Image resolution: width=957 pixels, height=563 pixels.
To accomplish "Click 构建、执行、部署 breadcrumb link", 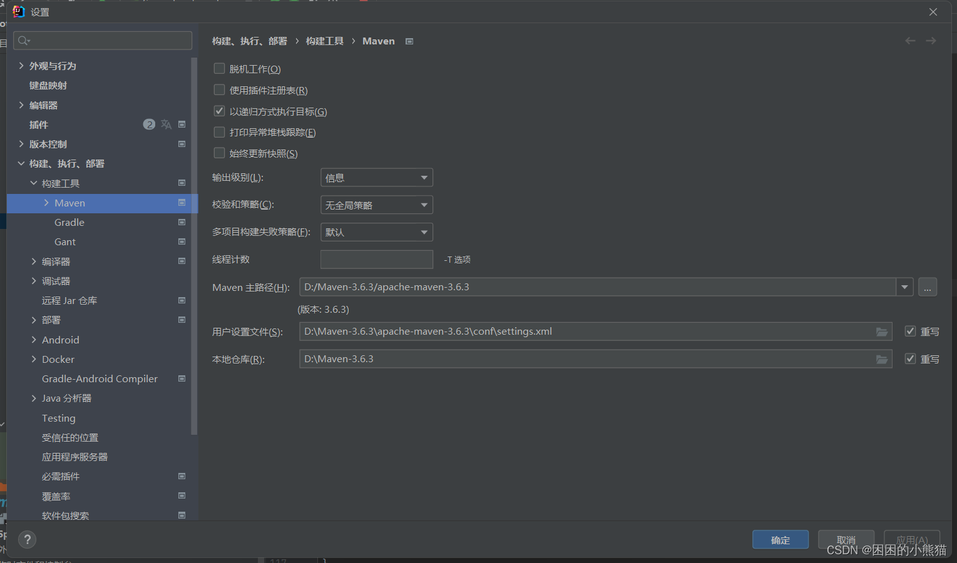I will (x=250, y=41).
